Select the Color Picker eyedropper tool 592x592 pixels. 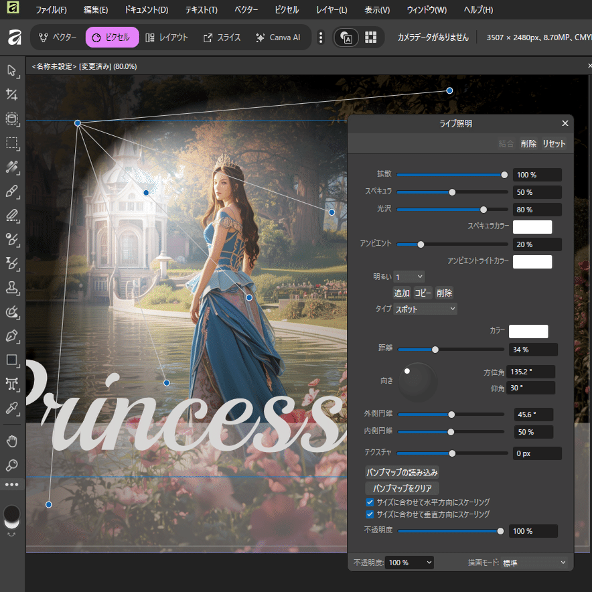(x=11, y=407)
